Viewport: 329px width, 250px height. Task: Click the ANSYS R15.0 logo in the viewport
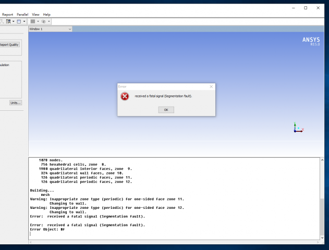[x=311, y=41]
